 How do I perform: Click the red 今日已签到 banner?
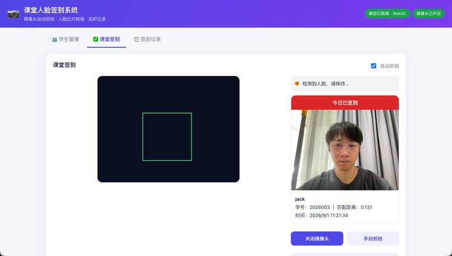pos(345,103)
